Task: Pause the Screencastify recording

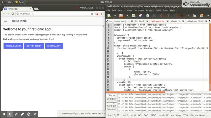Action: (4, 114)
